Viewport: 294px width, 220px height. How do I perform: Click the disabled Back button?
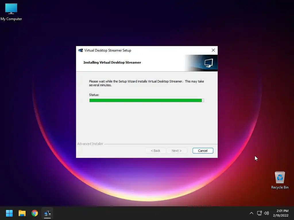[155, 151]
